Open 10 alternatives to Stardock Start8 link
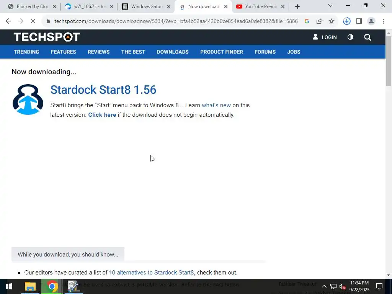 click(x=151, y=273)
